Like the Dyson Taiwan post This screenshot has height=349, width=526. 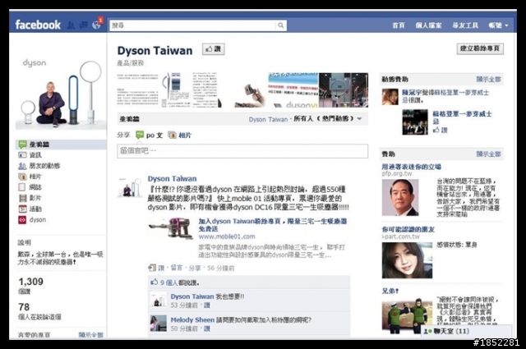tap(161, 268)
